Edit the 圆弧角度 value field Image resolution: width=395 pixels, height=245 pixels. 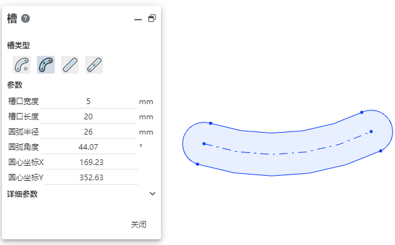click(x=88, y=147)
